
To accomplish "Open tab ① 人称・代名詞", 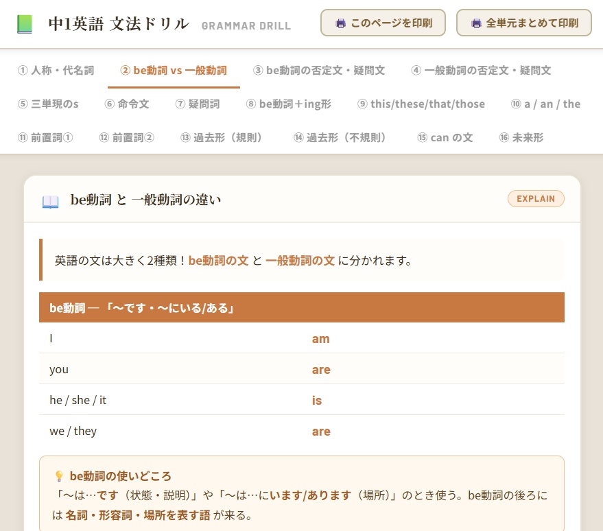I will [56, 71].
